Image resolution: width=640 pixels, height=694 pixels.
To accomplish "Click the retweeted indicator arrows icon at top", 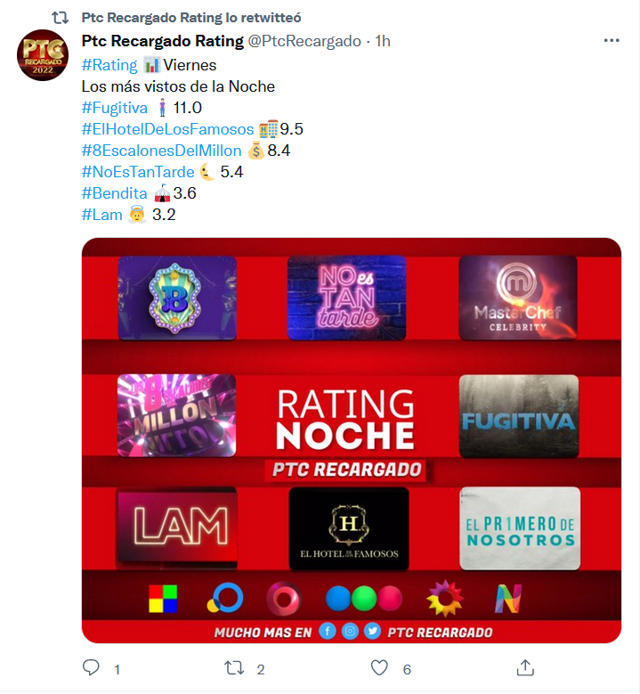I will pyautogui.click(x=61, y=18).
